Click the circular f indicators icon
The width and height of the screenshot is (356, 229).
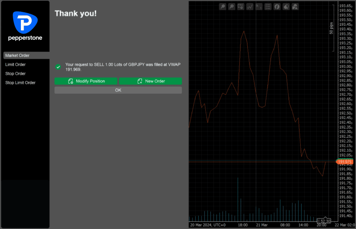[x=277, y=7]
